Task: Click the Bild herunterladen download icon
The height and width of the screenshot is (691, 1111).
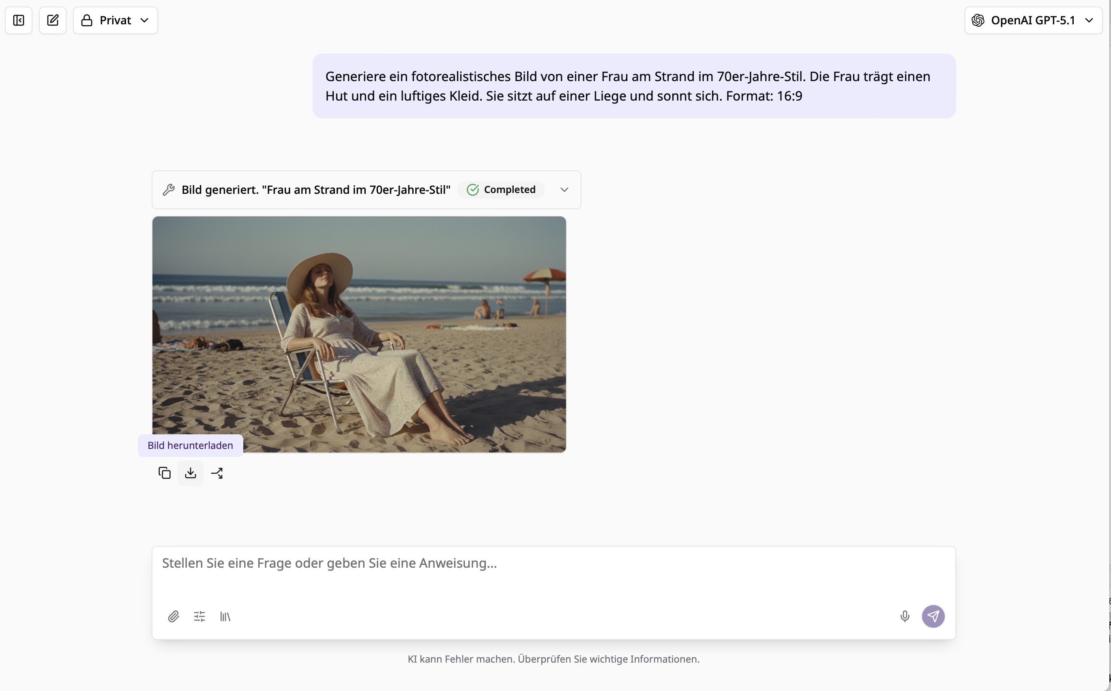Action: 191,473
